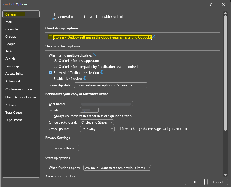Select Optimize for best appearance radio button
This screenshot has height=187, width=231.
point(55,60)
